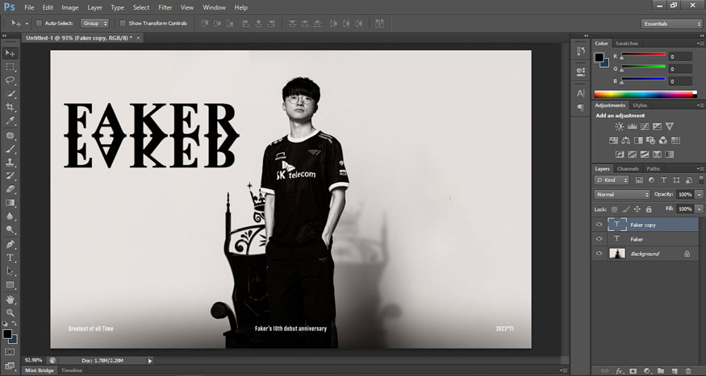Choose the Brush tool

10,149
